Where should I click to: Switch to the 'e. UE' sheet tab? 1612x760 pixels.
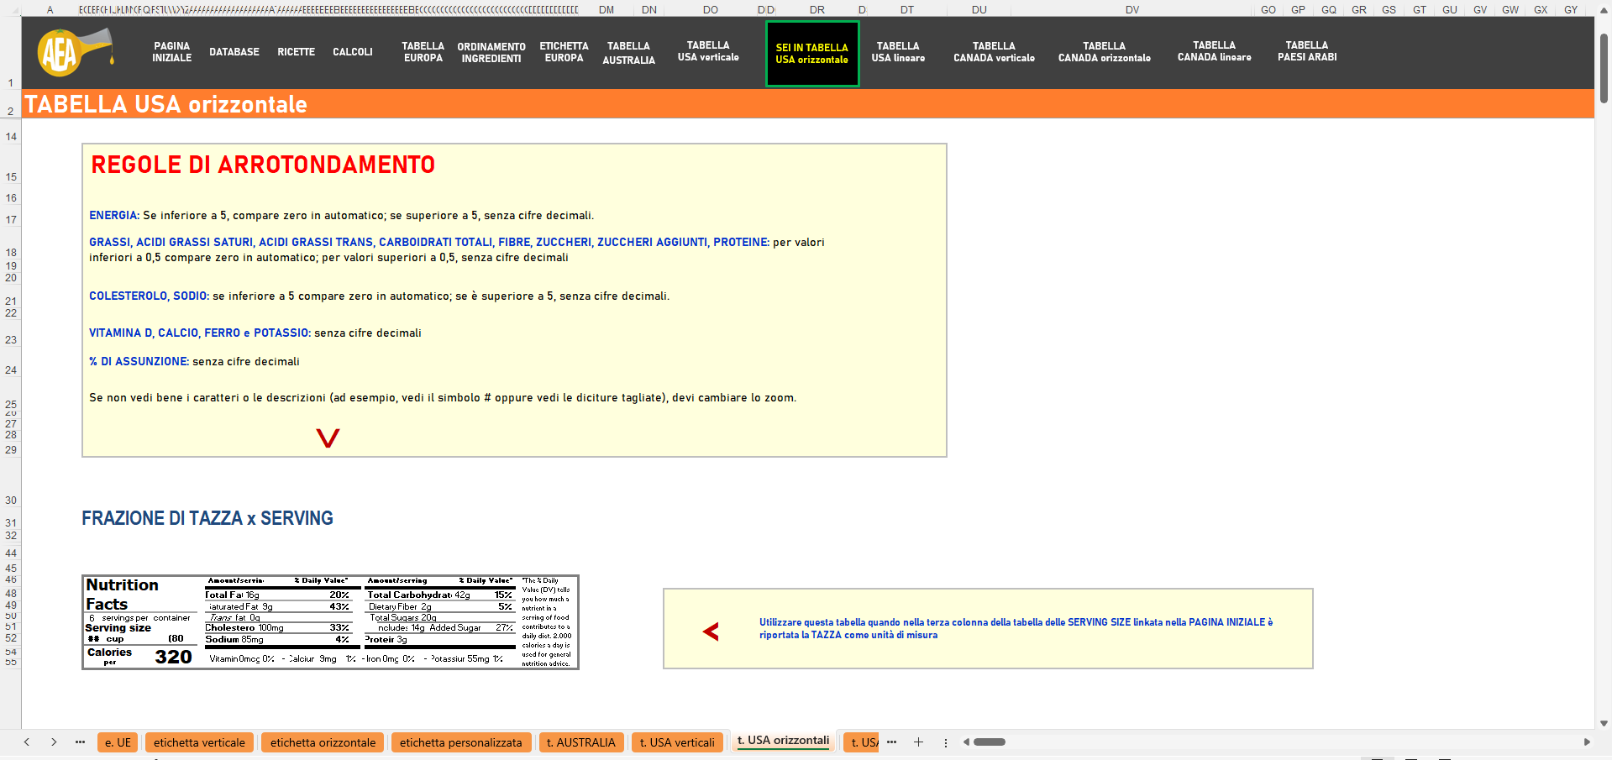tap(118, 742)
